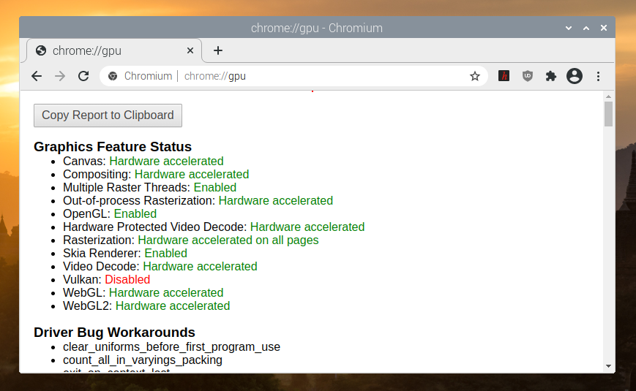Click the OpenGL: Enabled line

pos(110,214)
